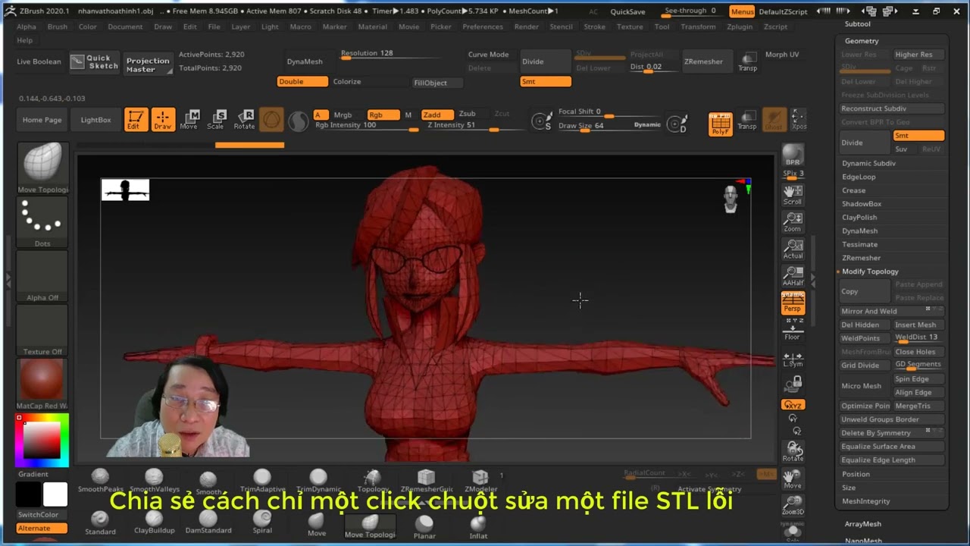The width and height of the screenshot is (970, 546).
Task: Expand the ShadowBox section
Action: pos(862,204)
